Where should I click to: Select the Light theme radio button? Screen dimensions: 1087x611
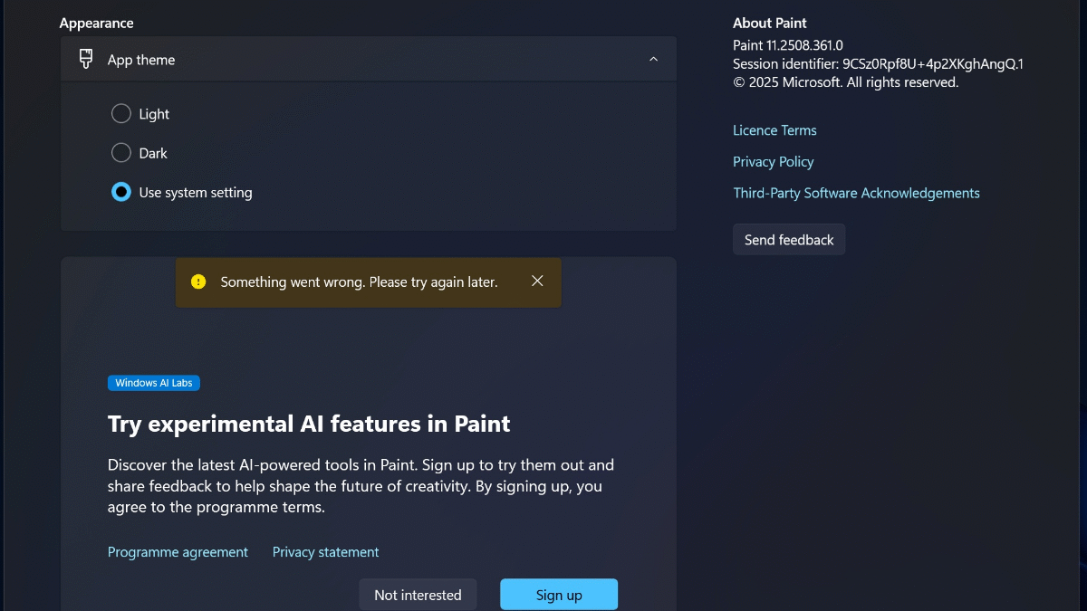(121, 114)
